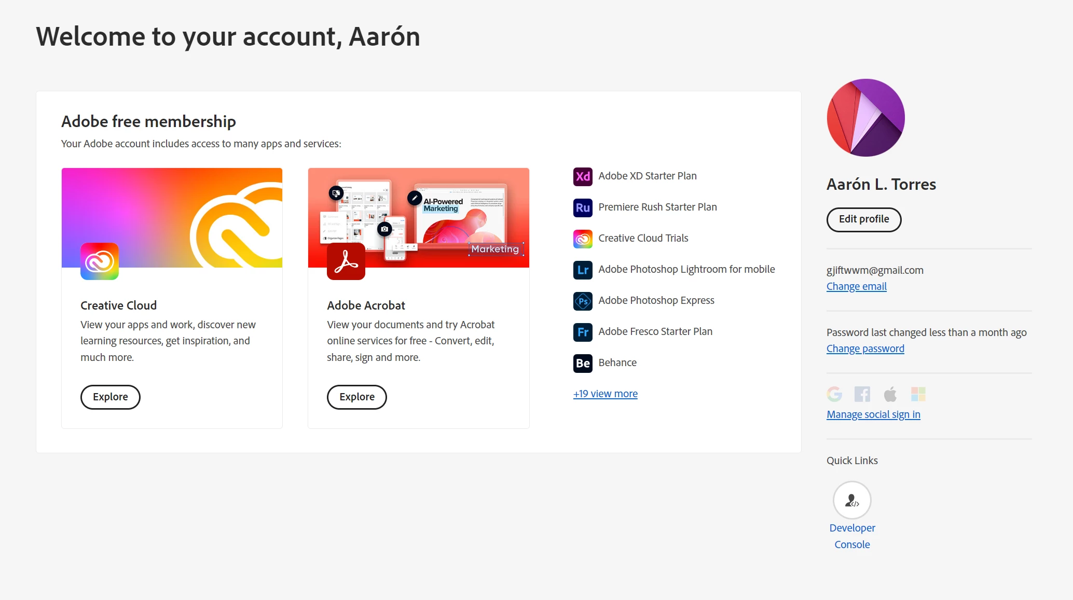The width and height of the screenshot is (1073, 600).
Task: Click the Photoshop Express Ps icon
Action: pyautogui.click(x=583, y=301)
